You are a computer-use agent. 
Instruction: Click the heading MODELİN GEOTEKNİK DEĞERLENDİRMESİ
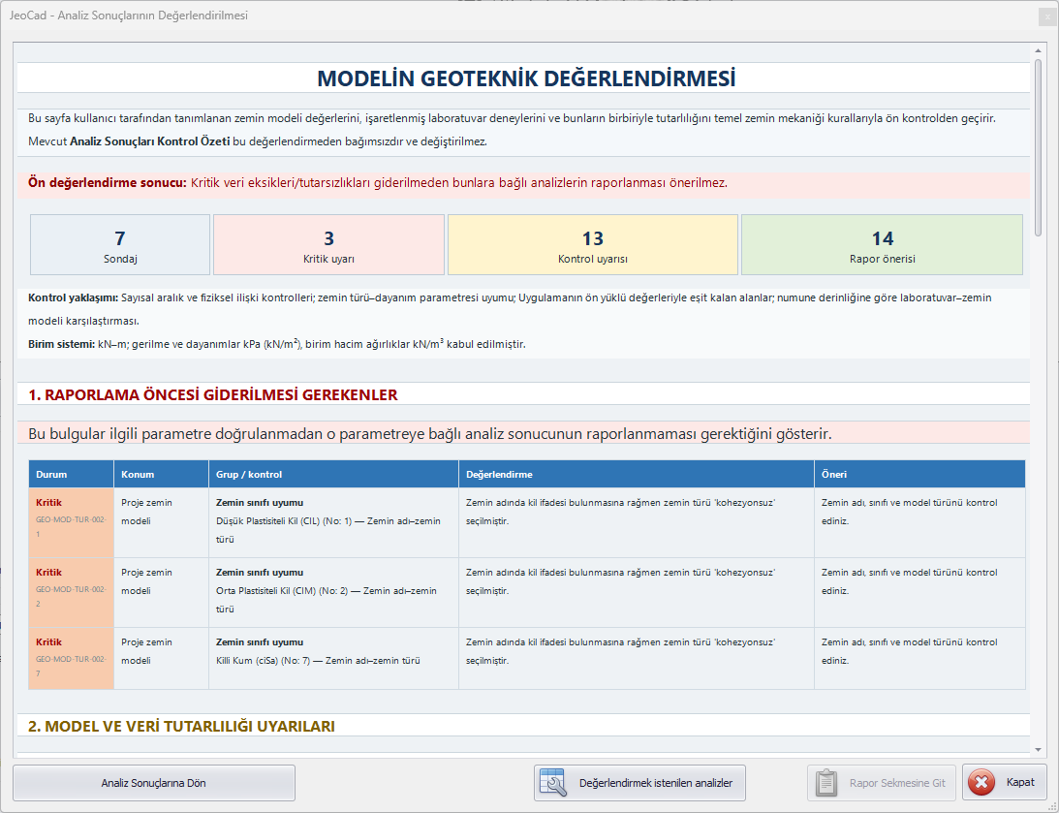[x=526, y=78]
